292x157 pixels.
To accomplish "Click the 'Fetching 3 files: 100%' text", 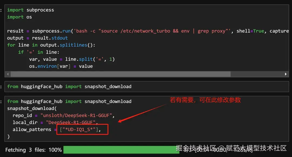I will tap(34, 150).
